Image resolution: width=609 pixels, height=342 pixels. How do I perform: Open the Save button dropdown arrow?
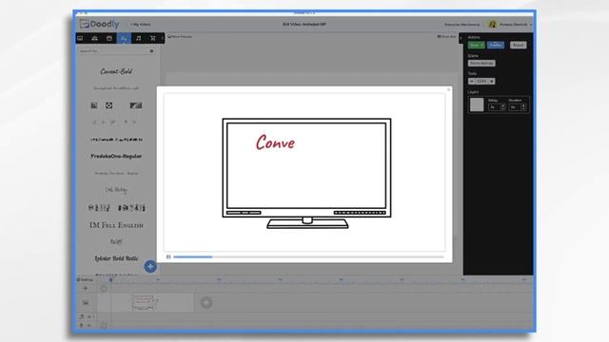click(x=482, y=45)
